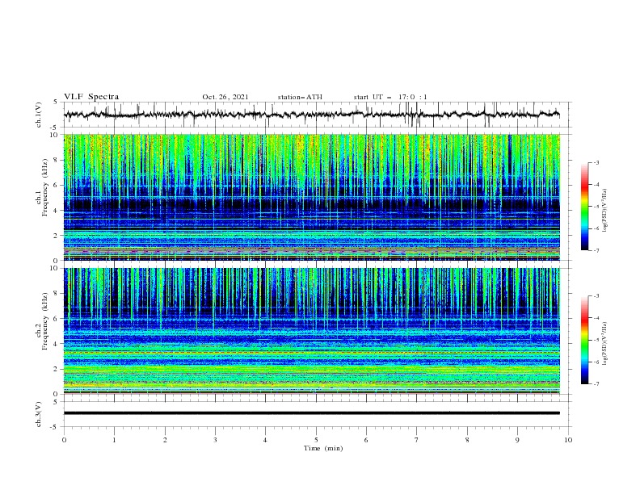Click the ch.1 spectrogram color bar
This screenshot has height=494, width=640.
[584, 206]
